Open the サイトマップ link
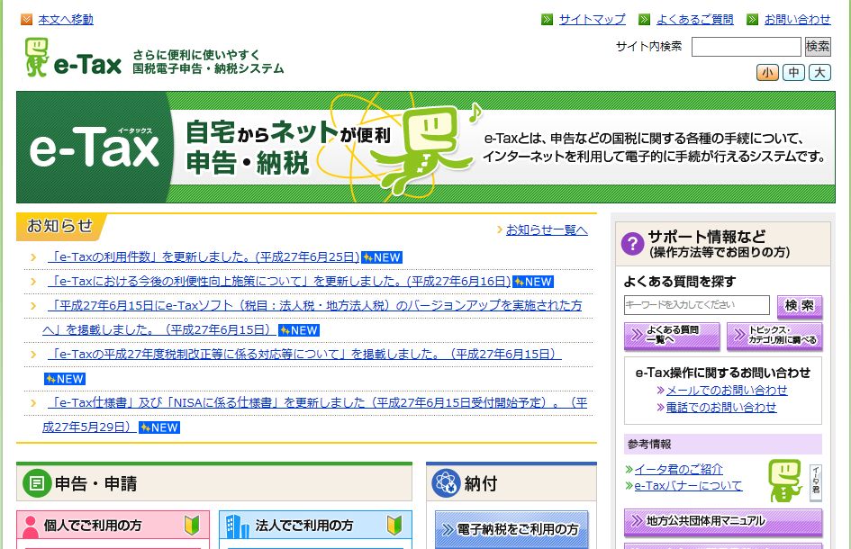Image resolution: width=851 pixels, height=549 pixels. pos(593,20)
